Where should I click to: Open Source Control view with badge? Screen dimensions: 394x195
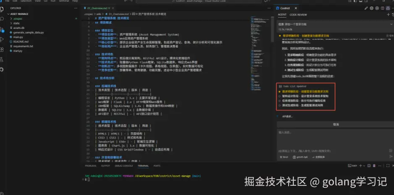(2, 29)
